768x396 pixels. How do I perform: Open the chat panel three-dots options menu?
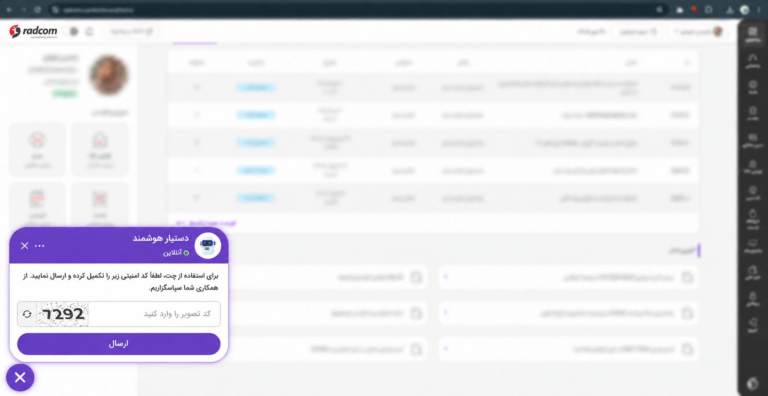point(40,246)
